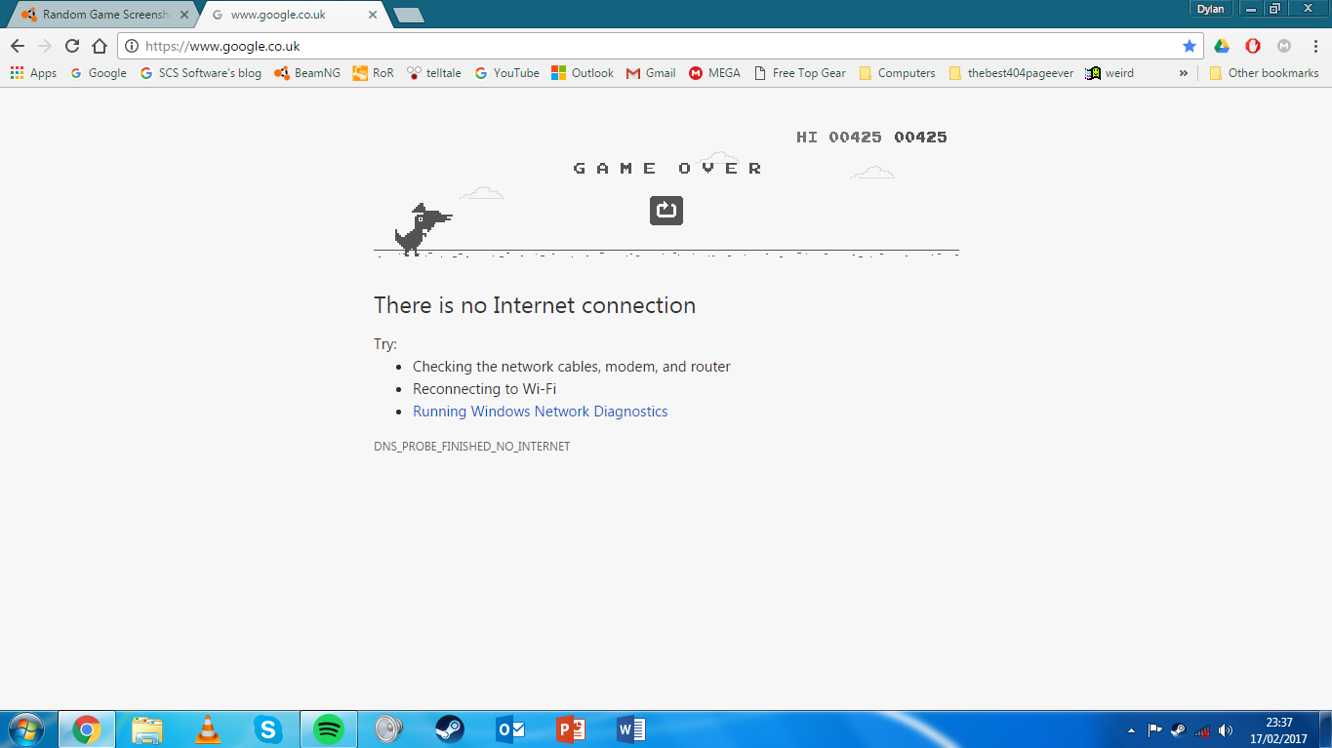Show hidden bookmarks with the double chevron
1332x748 pixels.
[1184, 73]
